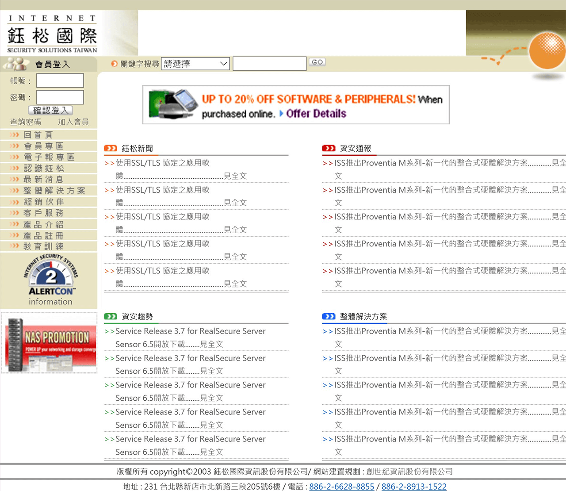Click the phone number 886-2-6628-8855
Image resolution: width=566 pixels, height=491 pixels.
[x=342, y=487]
